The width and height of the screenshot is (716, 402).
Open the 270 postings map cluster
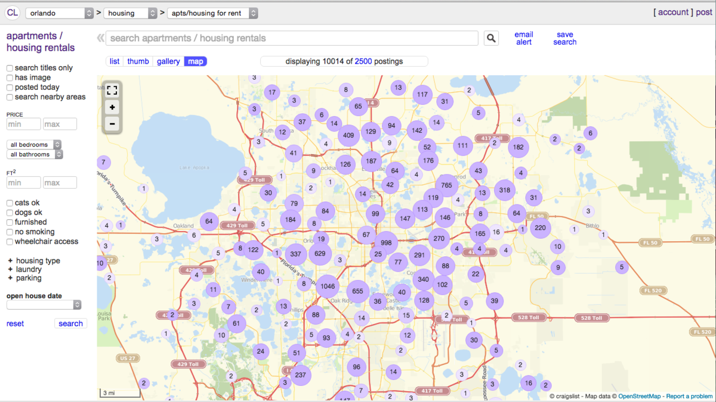[439, 238]
